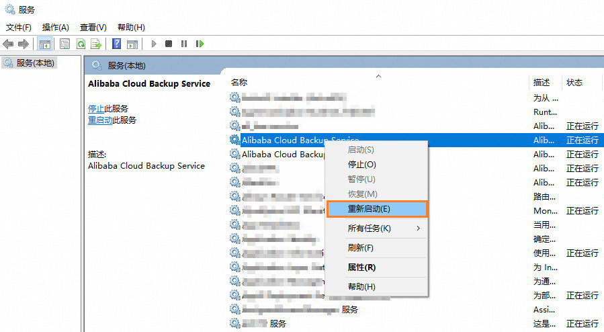Click the '当用...' description cell
The image size is (604, 332).
tap(544, 225)
